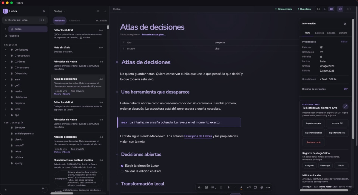Click Restaurar copia button
This screenshot has width=358, height=195.
click(314, 142)
